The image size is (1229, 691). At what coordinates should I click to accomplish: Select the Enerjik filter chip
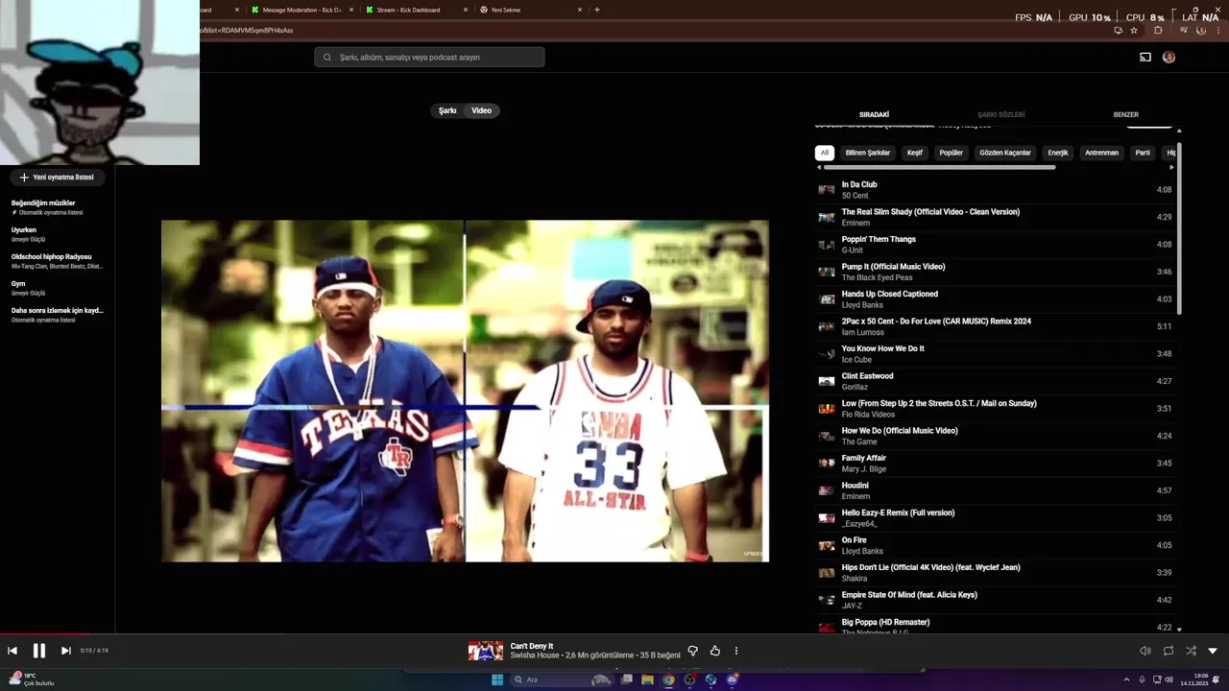(1058, 153)
